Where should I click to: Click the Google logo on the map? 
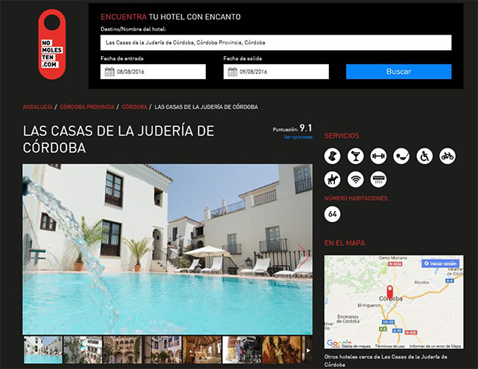coord(339,343)
